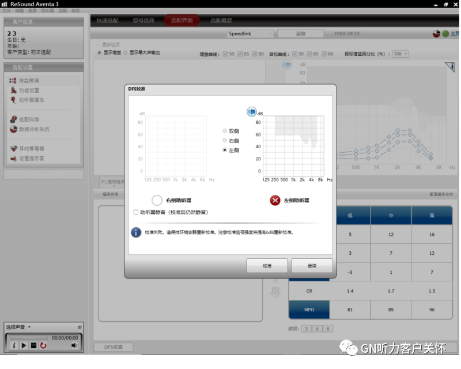Click the 继续 button in dialog
The width and height of the screenshot is (461, 369).
pyautogui.click(x=312, y=265)
